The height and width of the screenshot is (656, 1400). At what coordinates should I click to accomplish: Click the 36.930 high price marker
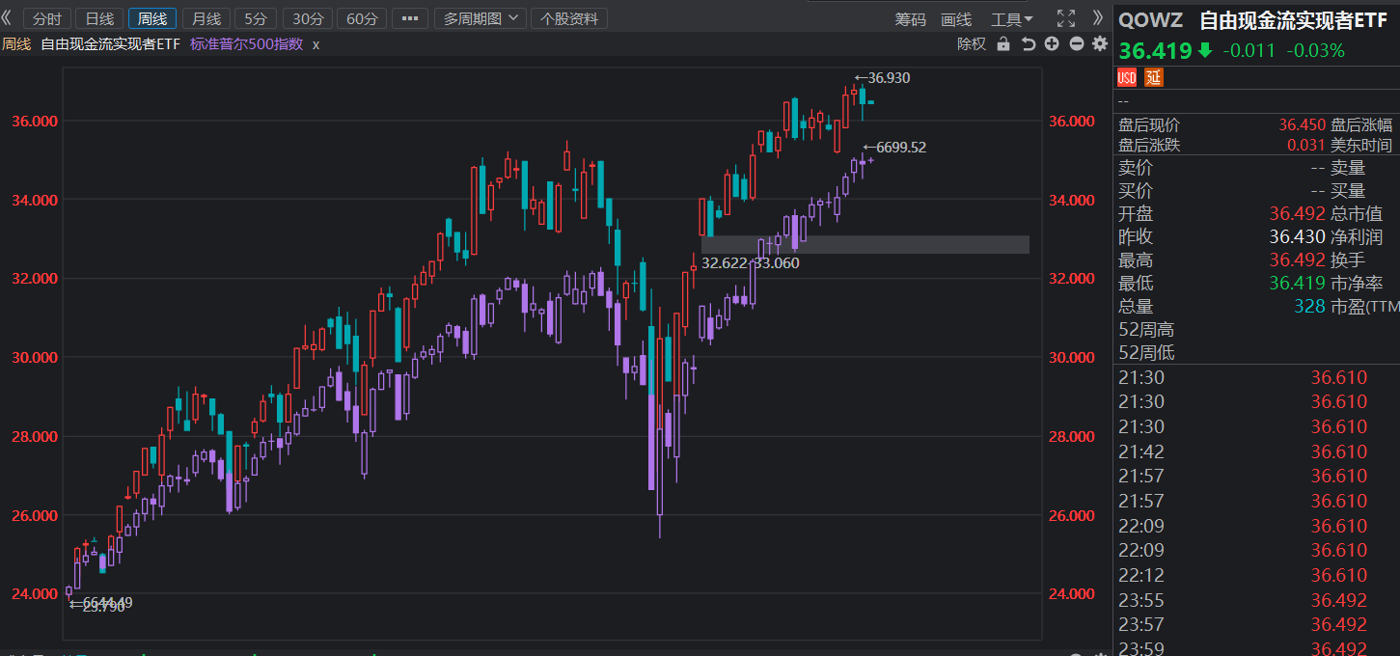(882, 78)
